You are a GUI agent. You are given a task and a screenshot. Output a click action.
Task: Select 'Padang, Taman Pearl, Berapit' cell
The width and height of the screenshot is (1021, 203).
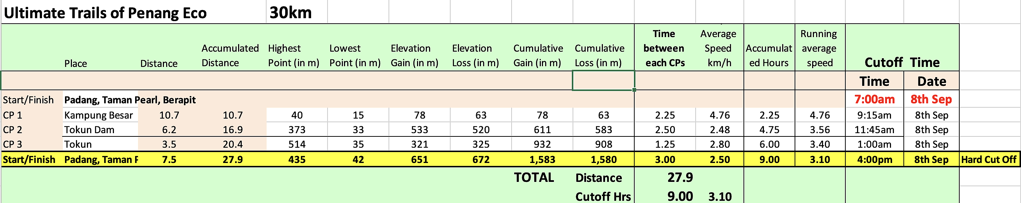130,100
